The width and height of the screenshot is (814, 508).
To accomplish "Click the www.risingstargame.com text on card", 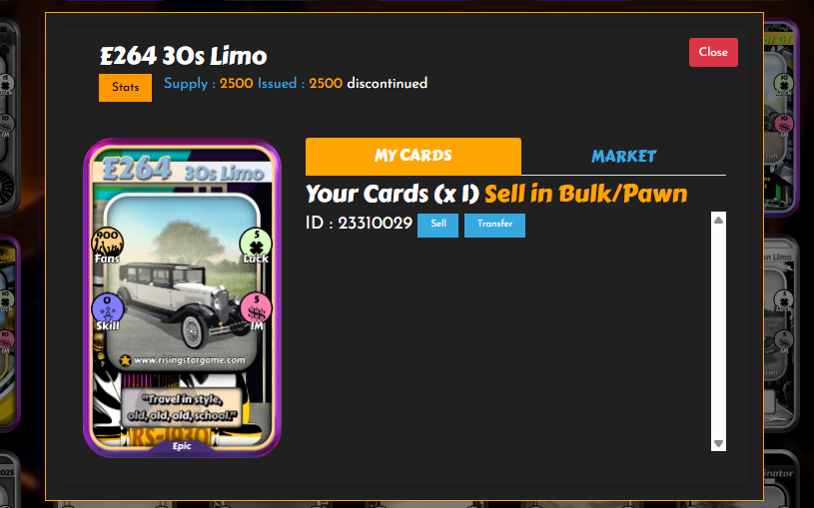I will [189, 360].
